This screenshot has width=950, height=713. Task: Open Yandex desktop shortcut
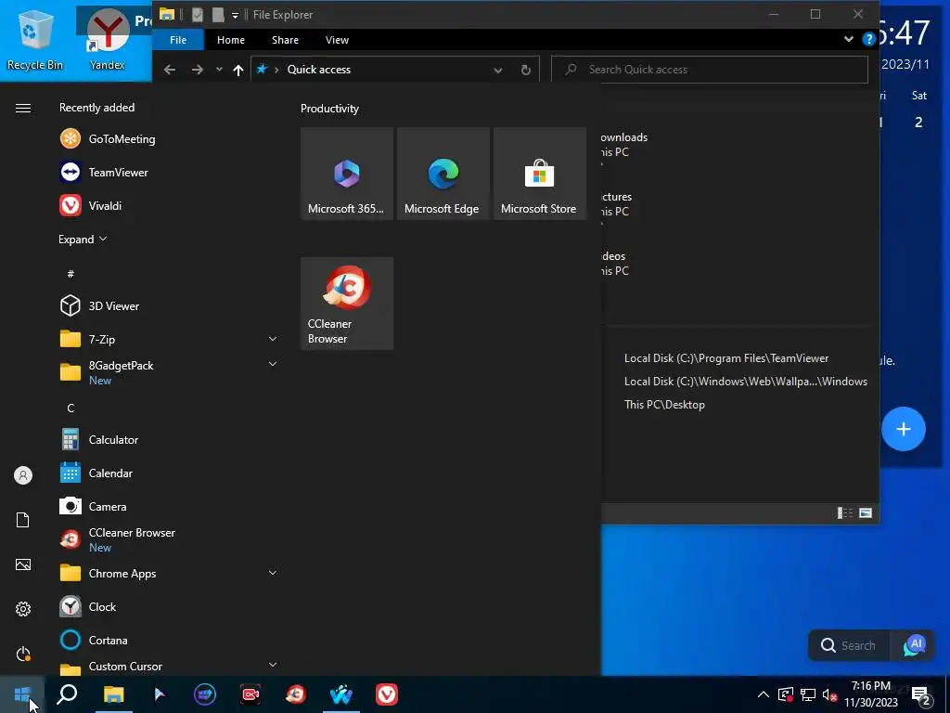(x=108, y=41)
